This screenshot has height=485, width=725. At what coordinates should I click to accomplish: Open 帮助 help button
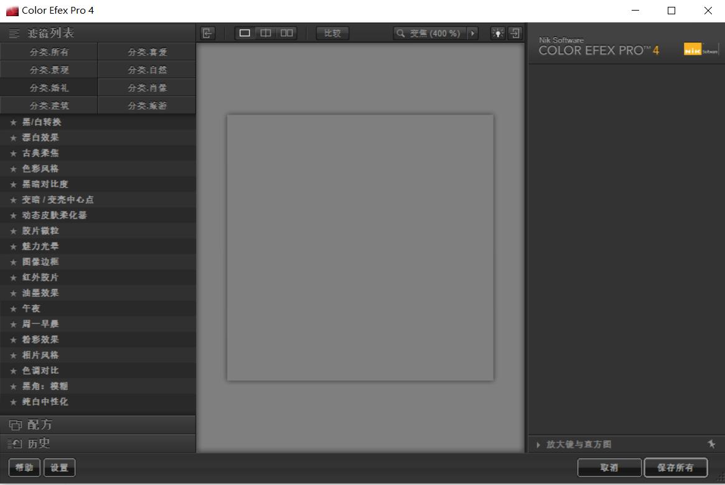(x=24, y=468)
